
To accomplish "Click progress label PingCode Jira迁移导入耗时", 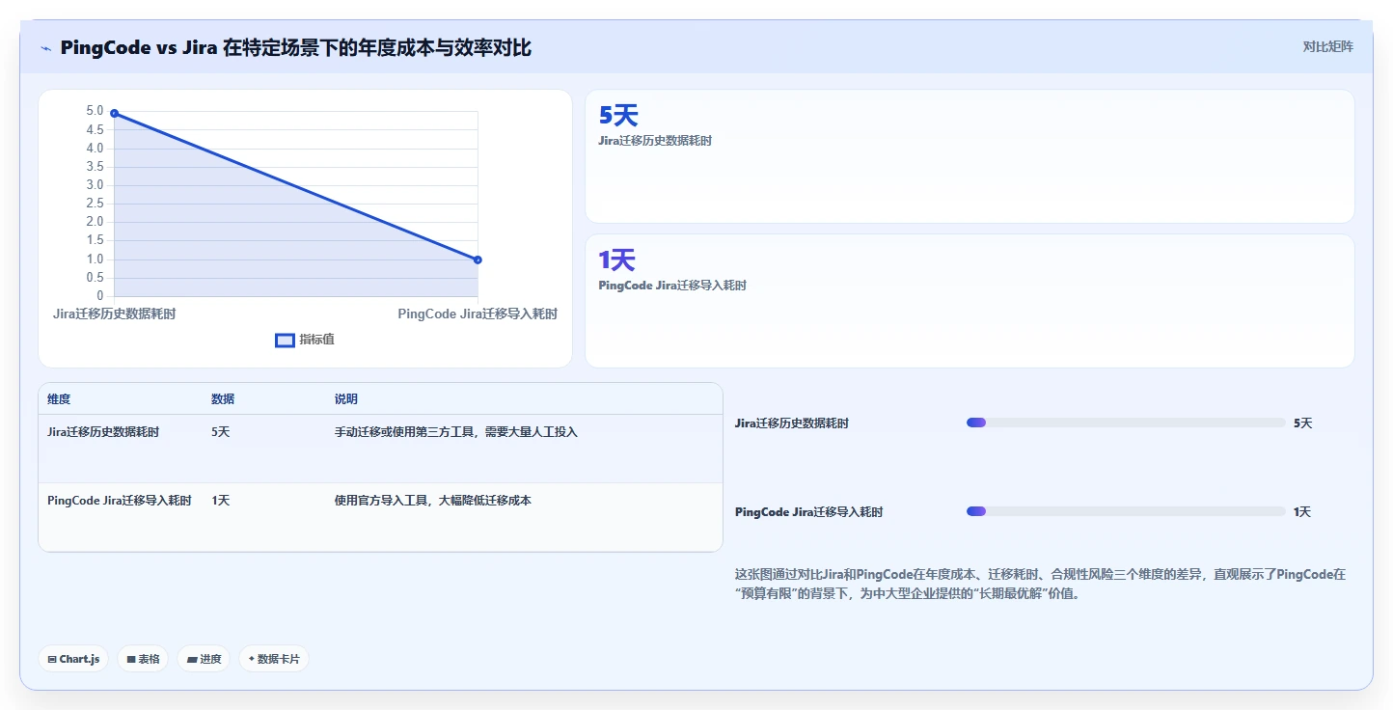I will [x=808, y=512].
